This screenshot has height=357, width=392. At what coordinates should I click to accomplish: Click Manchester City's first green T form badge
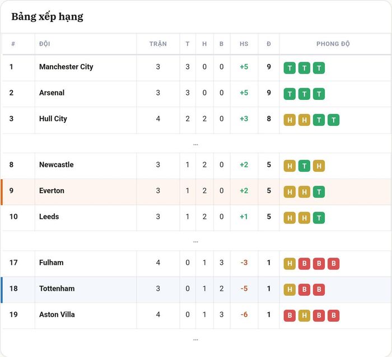[290, 68]
